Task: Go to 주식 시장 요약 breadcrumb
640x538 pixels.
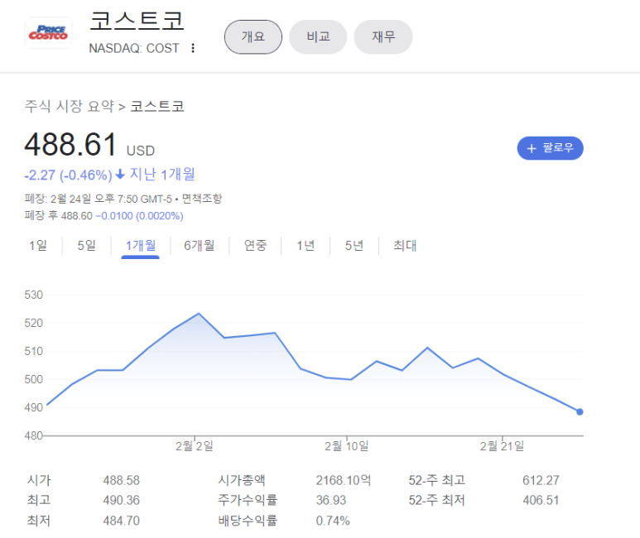Action: (70, 106)
